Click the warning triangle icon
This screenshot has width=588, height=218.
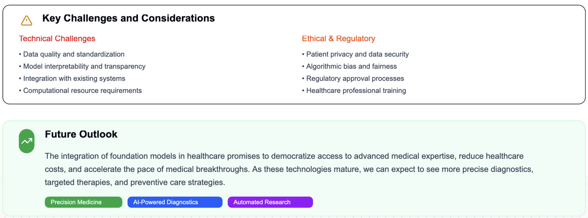tap(27, 20)
